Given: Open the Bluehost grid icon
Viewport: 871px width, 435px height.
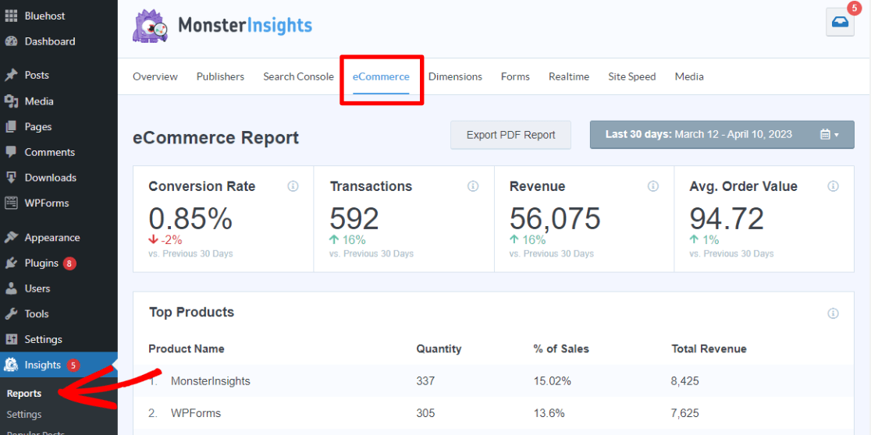Looking at the screenshot, I should [11, 16].
